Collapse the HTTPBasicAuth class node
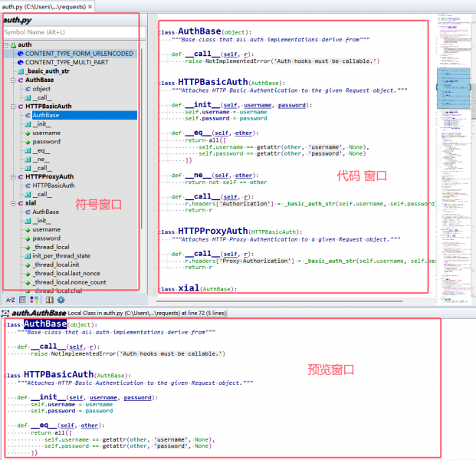 tap(13, 107)
